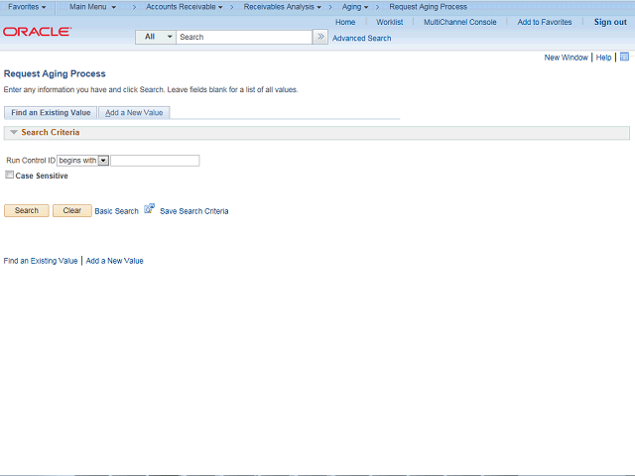
Task: Switch to Add a New Value tab
Action: [134, 112]
